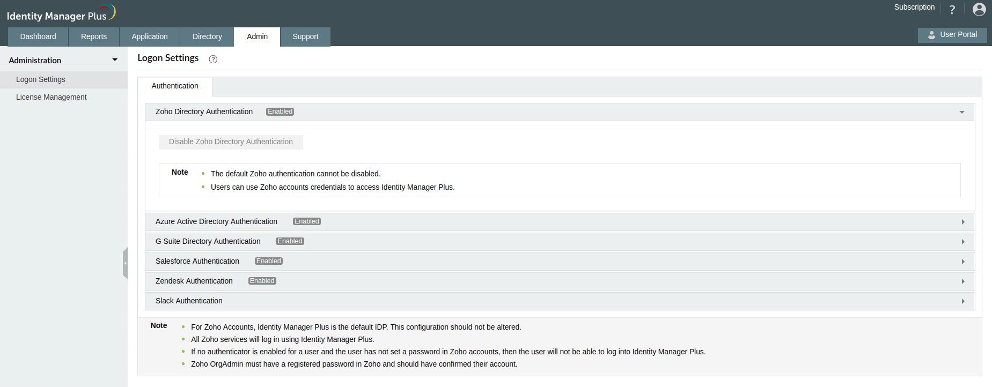
Task: Click the Enabled badge beside Salesforce
Action: point(268,261)
